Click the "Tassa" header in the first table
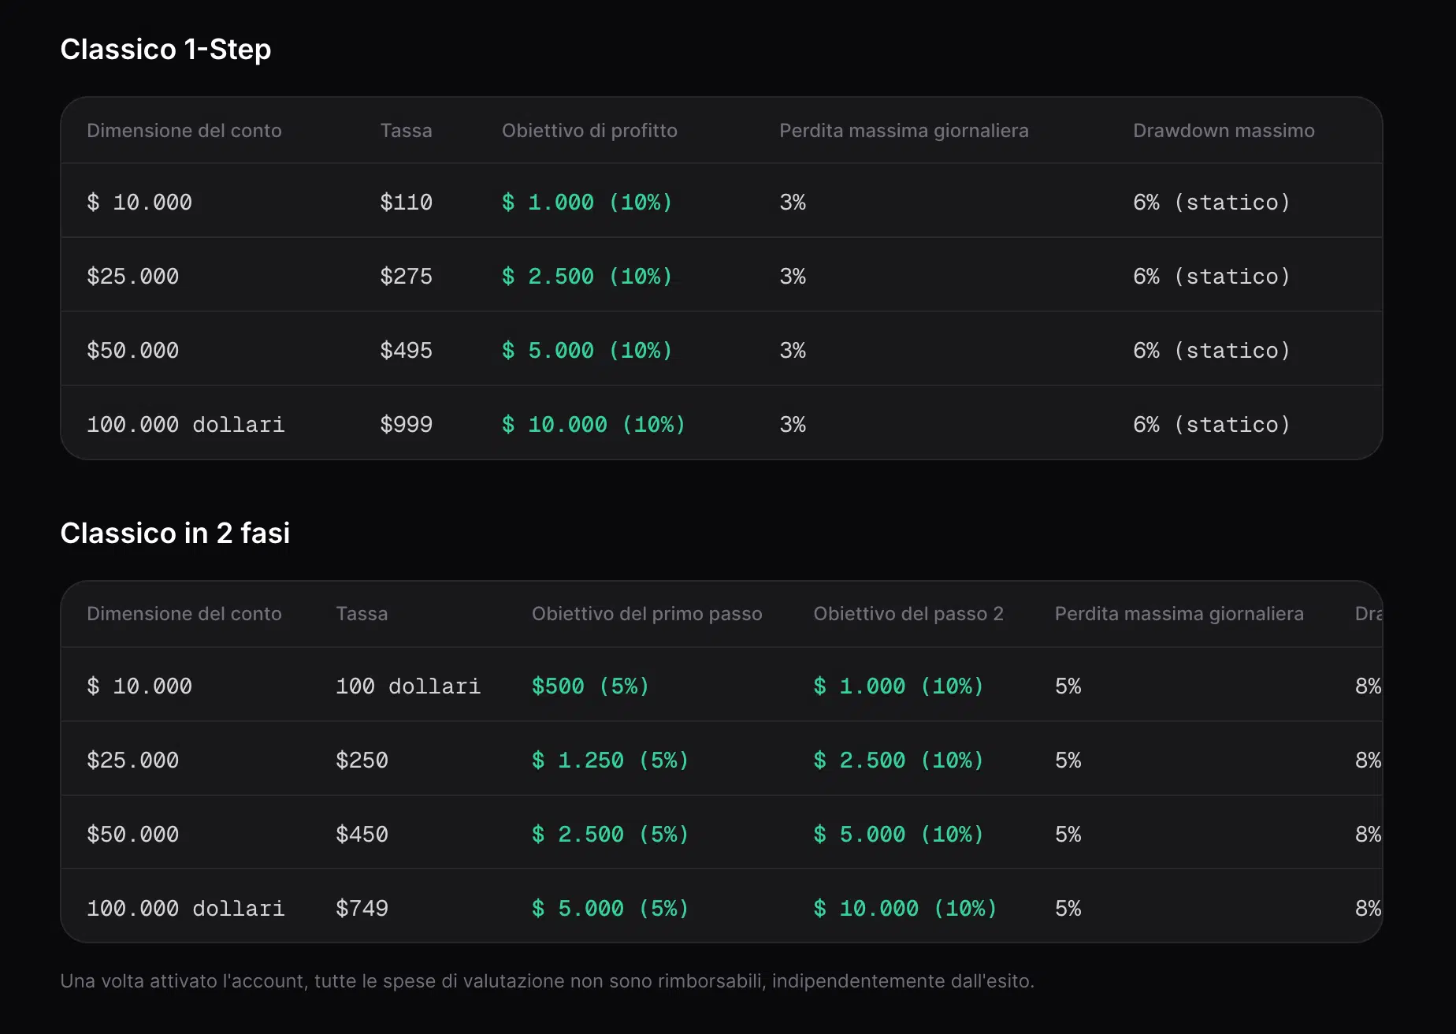Viewport: 1456px width, 1034px height. point(406,131)
